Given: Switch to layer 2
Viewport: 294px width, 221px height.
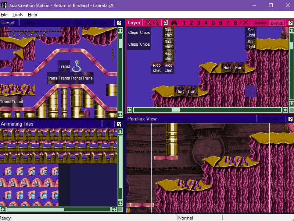Looking at the screenshot, I should (191, 23).
